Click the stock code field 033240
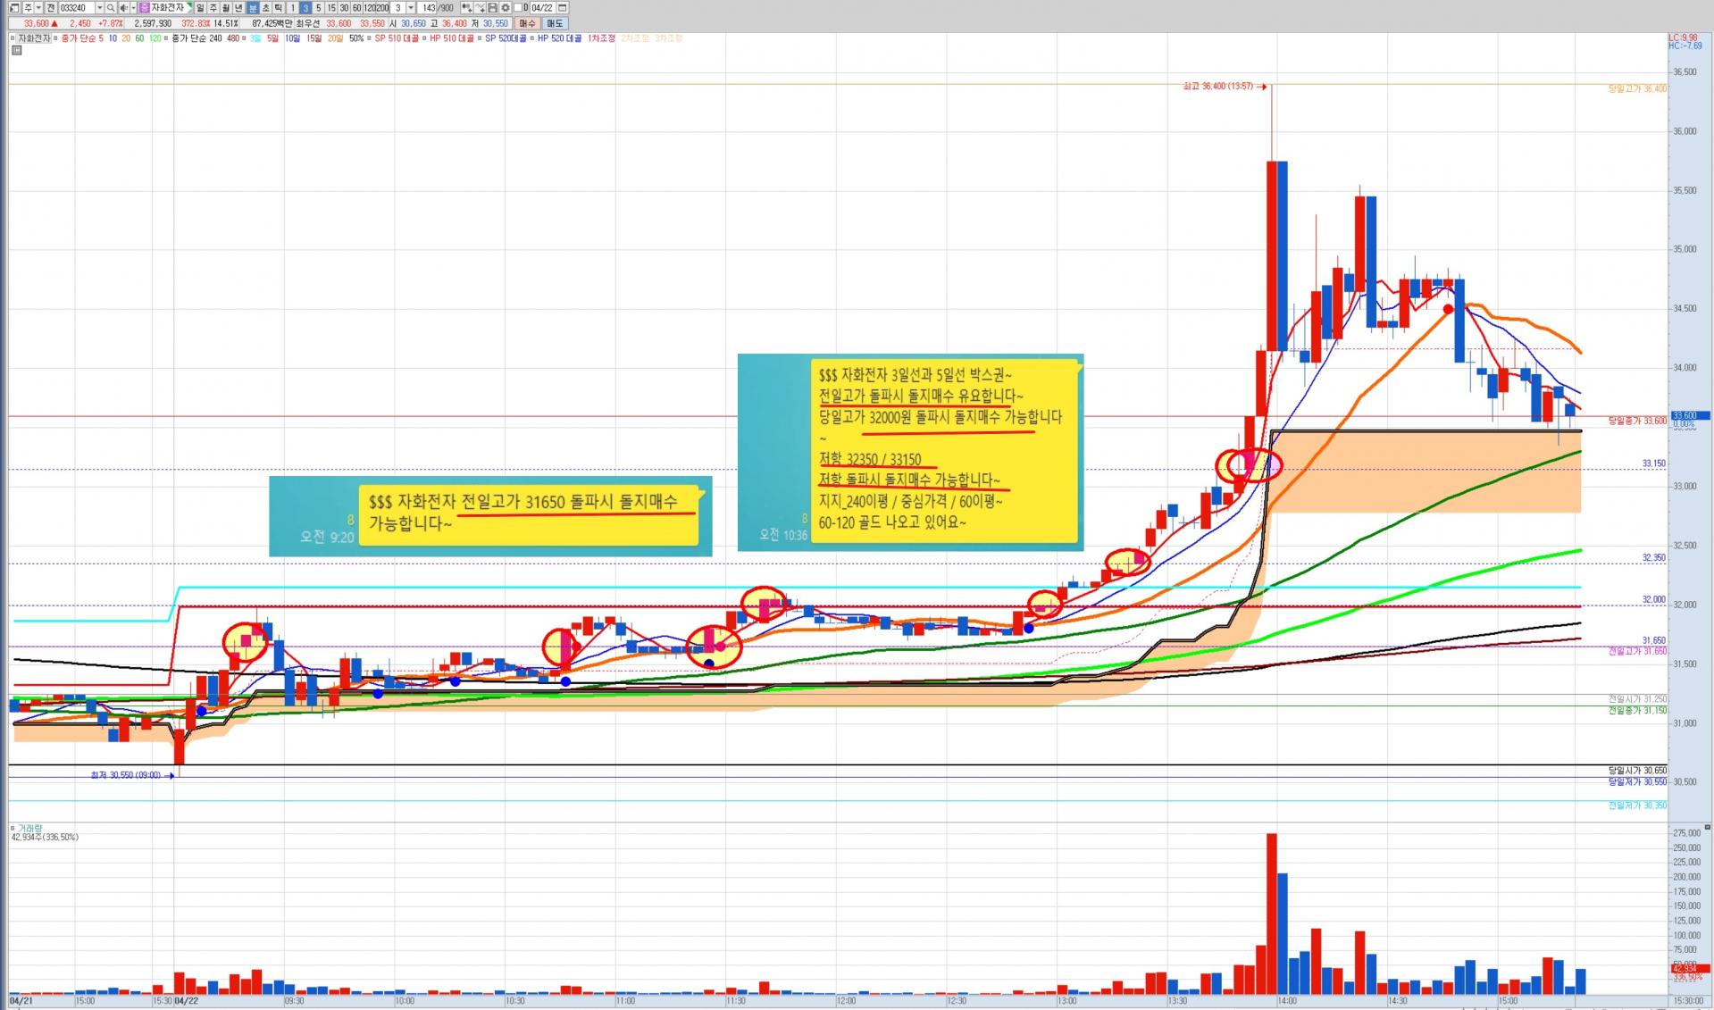The height and width of the screenshot is (1010, 1714). coord(77,8)
